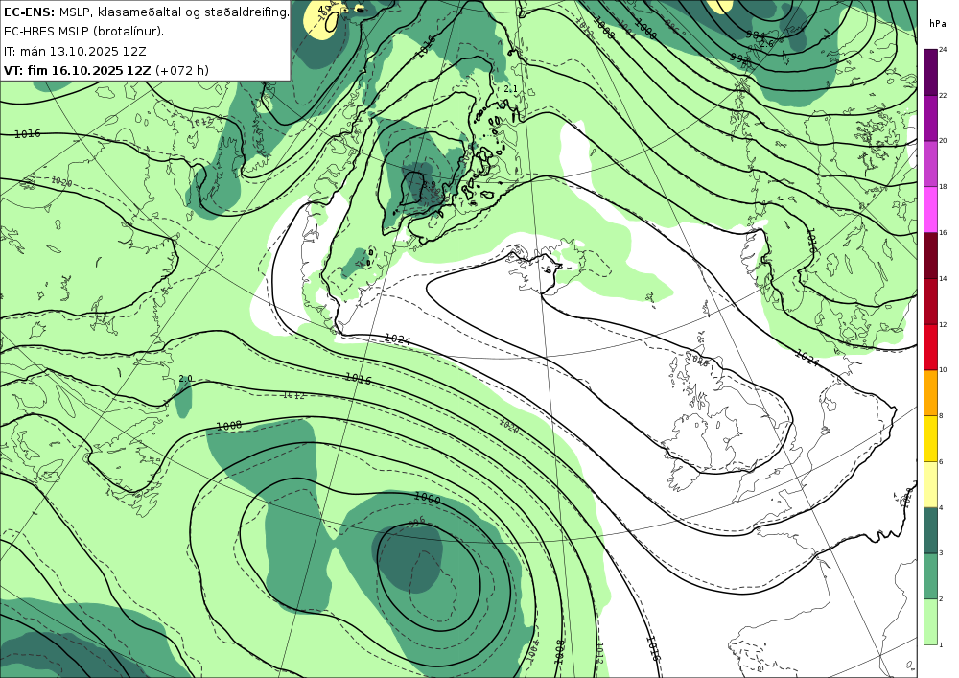This screenshot has height=678, width=959.
Task: Click the bright yellow 6–8 hPa legend segment
Action: 930,438
